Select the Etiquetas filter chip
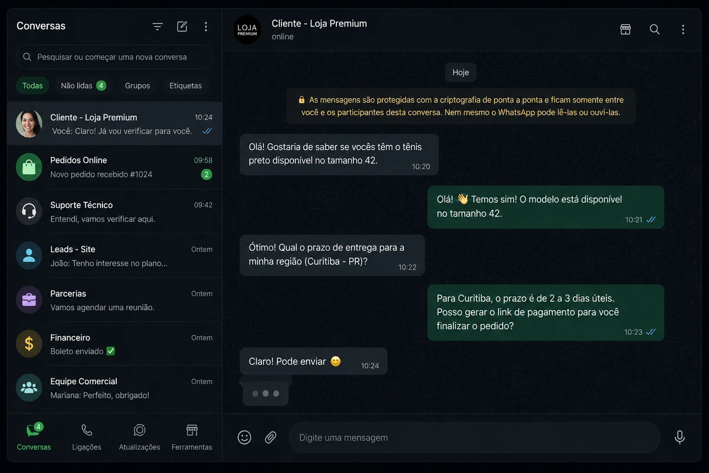 pyautogui.click(x=186, y=85)
